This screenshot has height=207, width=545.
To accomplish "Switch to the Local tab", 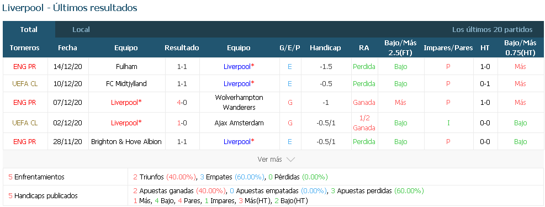I will pos(81,29).
